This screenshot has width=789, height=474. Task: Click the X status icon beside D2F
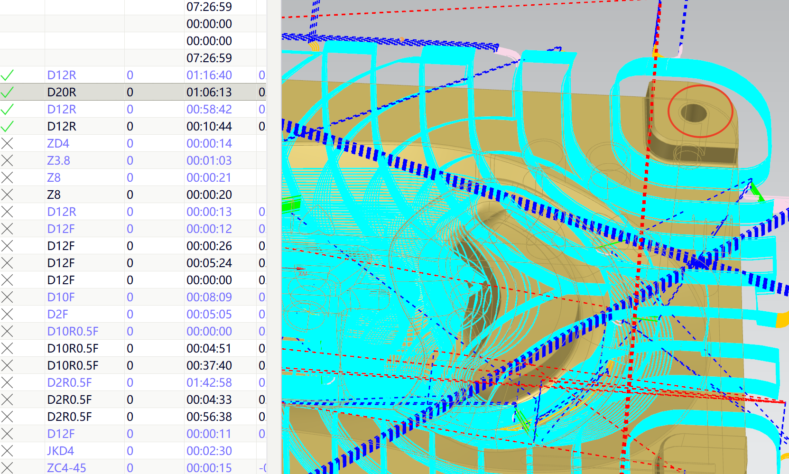pos(7,314)
